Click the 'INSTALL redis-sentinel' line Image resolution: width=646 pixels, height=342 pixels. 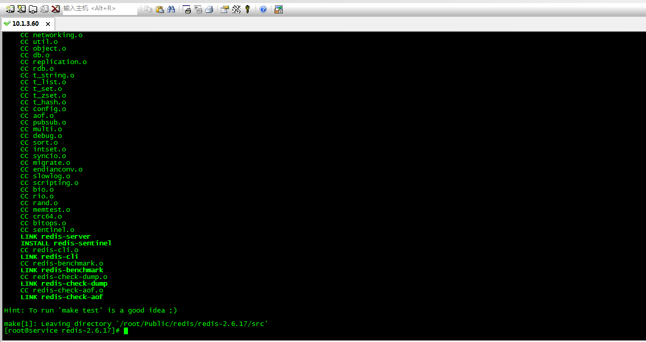pos(66,243)
